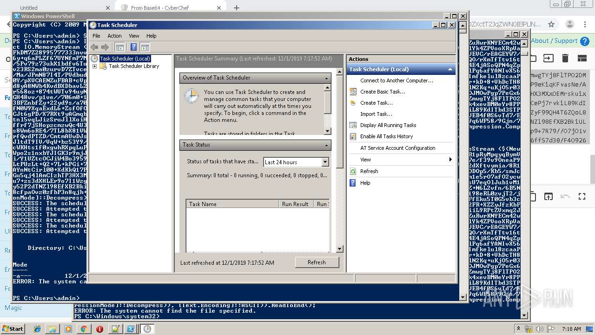Screen dimensions: 595x335
Task: Click the Forward arrow in Task Scheduler toolbar
Action: pyautogui.click(x=105, y=47)
